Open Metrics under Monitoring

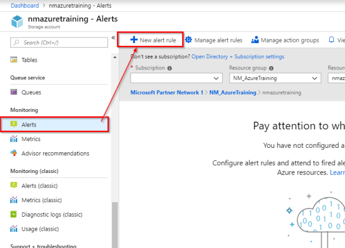31,139
